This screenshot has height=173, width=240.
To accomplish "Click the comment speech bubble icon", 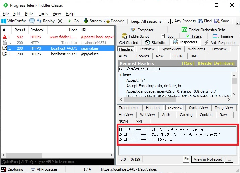I will pos(32,21).
